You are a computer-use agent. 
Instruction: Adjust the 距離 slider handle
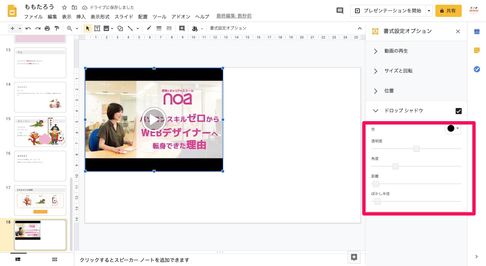tap(376, 184)
